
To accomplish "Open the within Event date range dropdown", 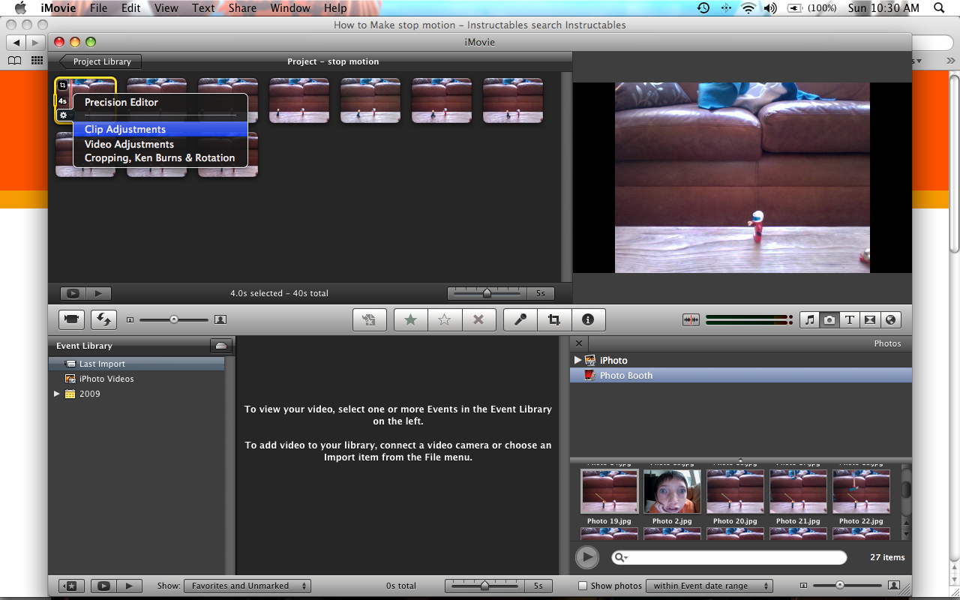I will coord(709,586).
